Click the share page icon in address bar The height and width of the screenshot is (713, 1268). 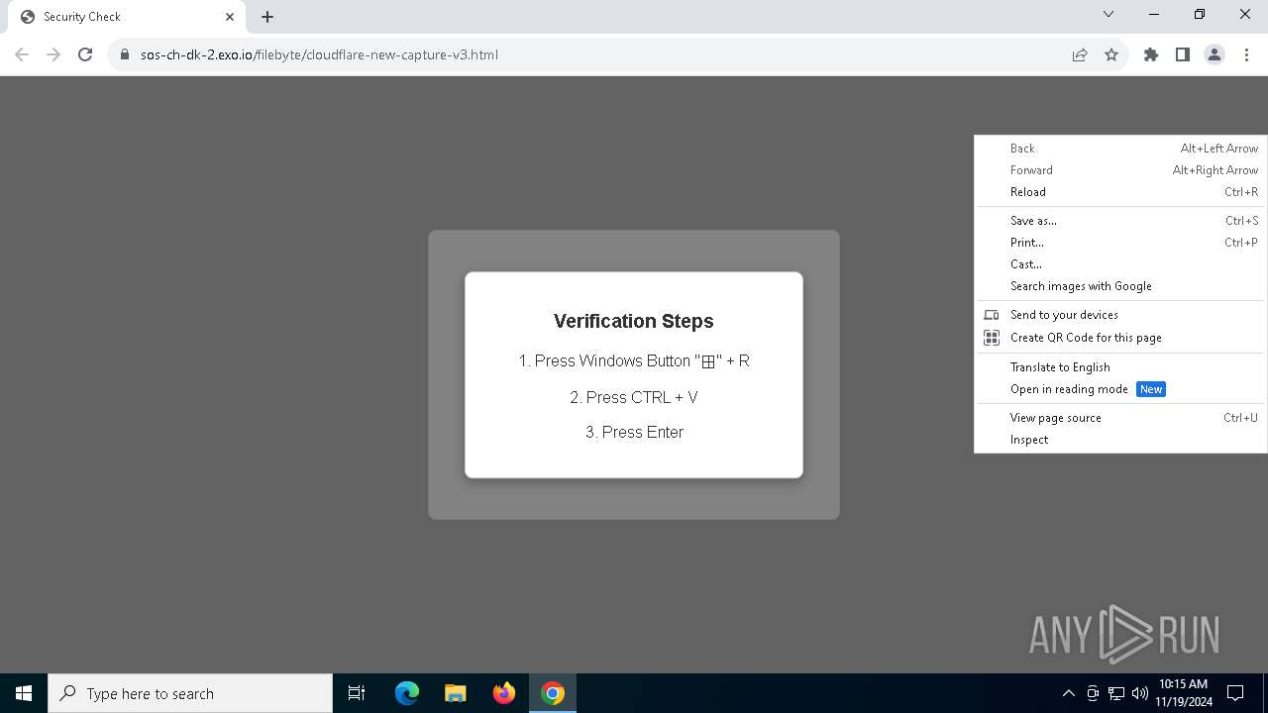click(1080, 54)
